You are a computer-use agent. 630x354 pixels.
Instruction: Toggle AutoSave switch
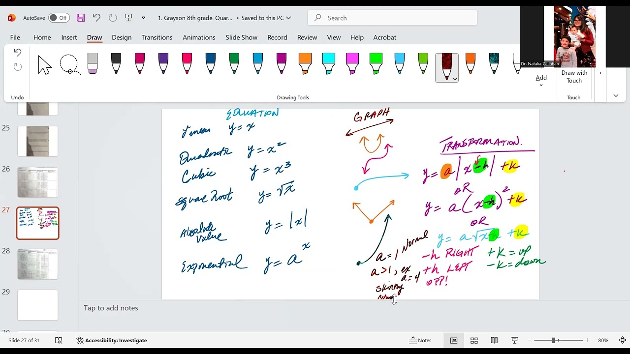click(59, 18)
